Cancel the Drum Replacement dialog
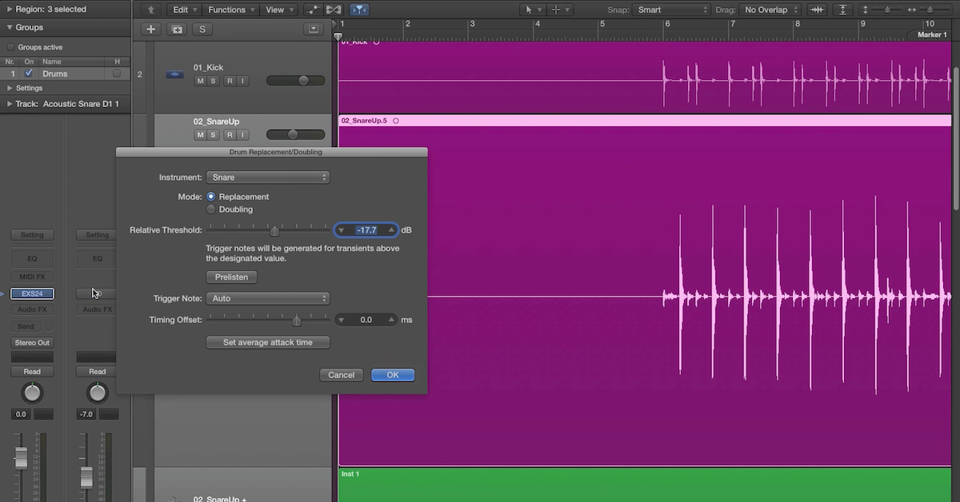 point(342,375)
